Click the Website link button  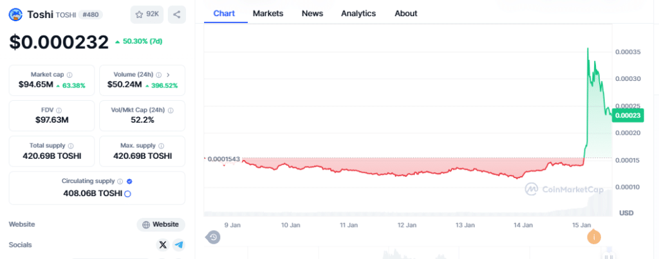coord(161,224)
